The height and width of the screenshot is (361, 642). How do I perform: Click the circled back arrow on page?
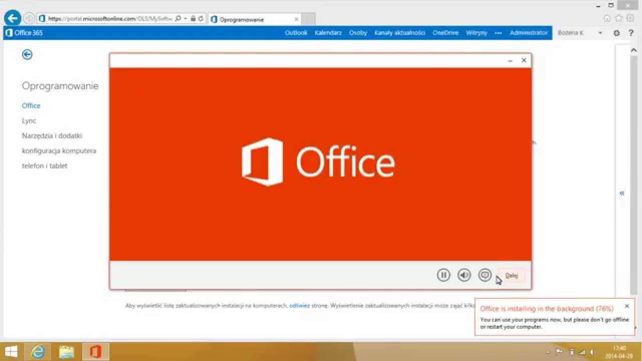[27, 55]
